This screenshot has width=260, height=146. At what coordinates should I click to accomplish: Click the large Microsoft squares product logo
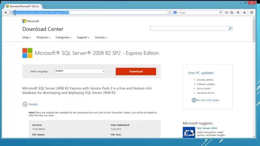tap(27, 53)
